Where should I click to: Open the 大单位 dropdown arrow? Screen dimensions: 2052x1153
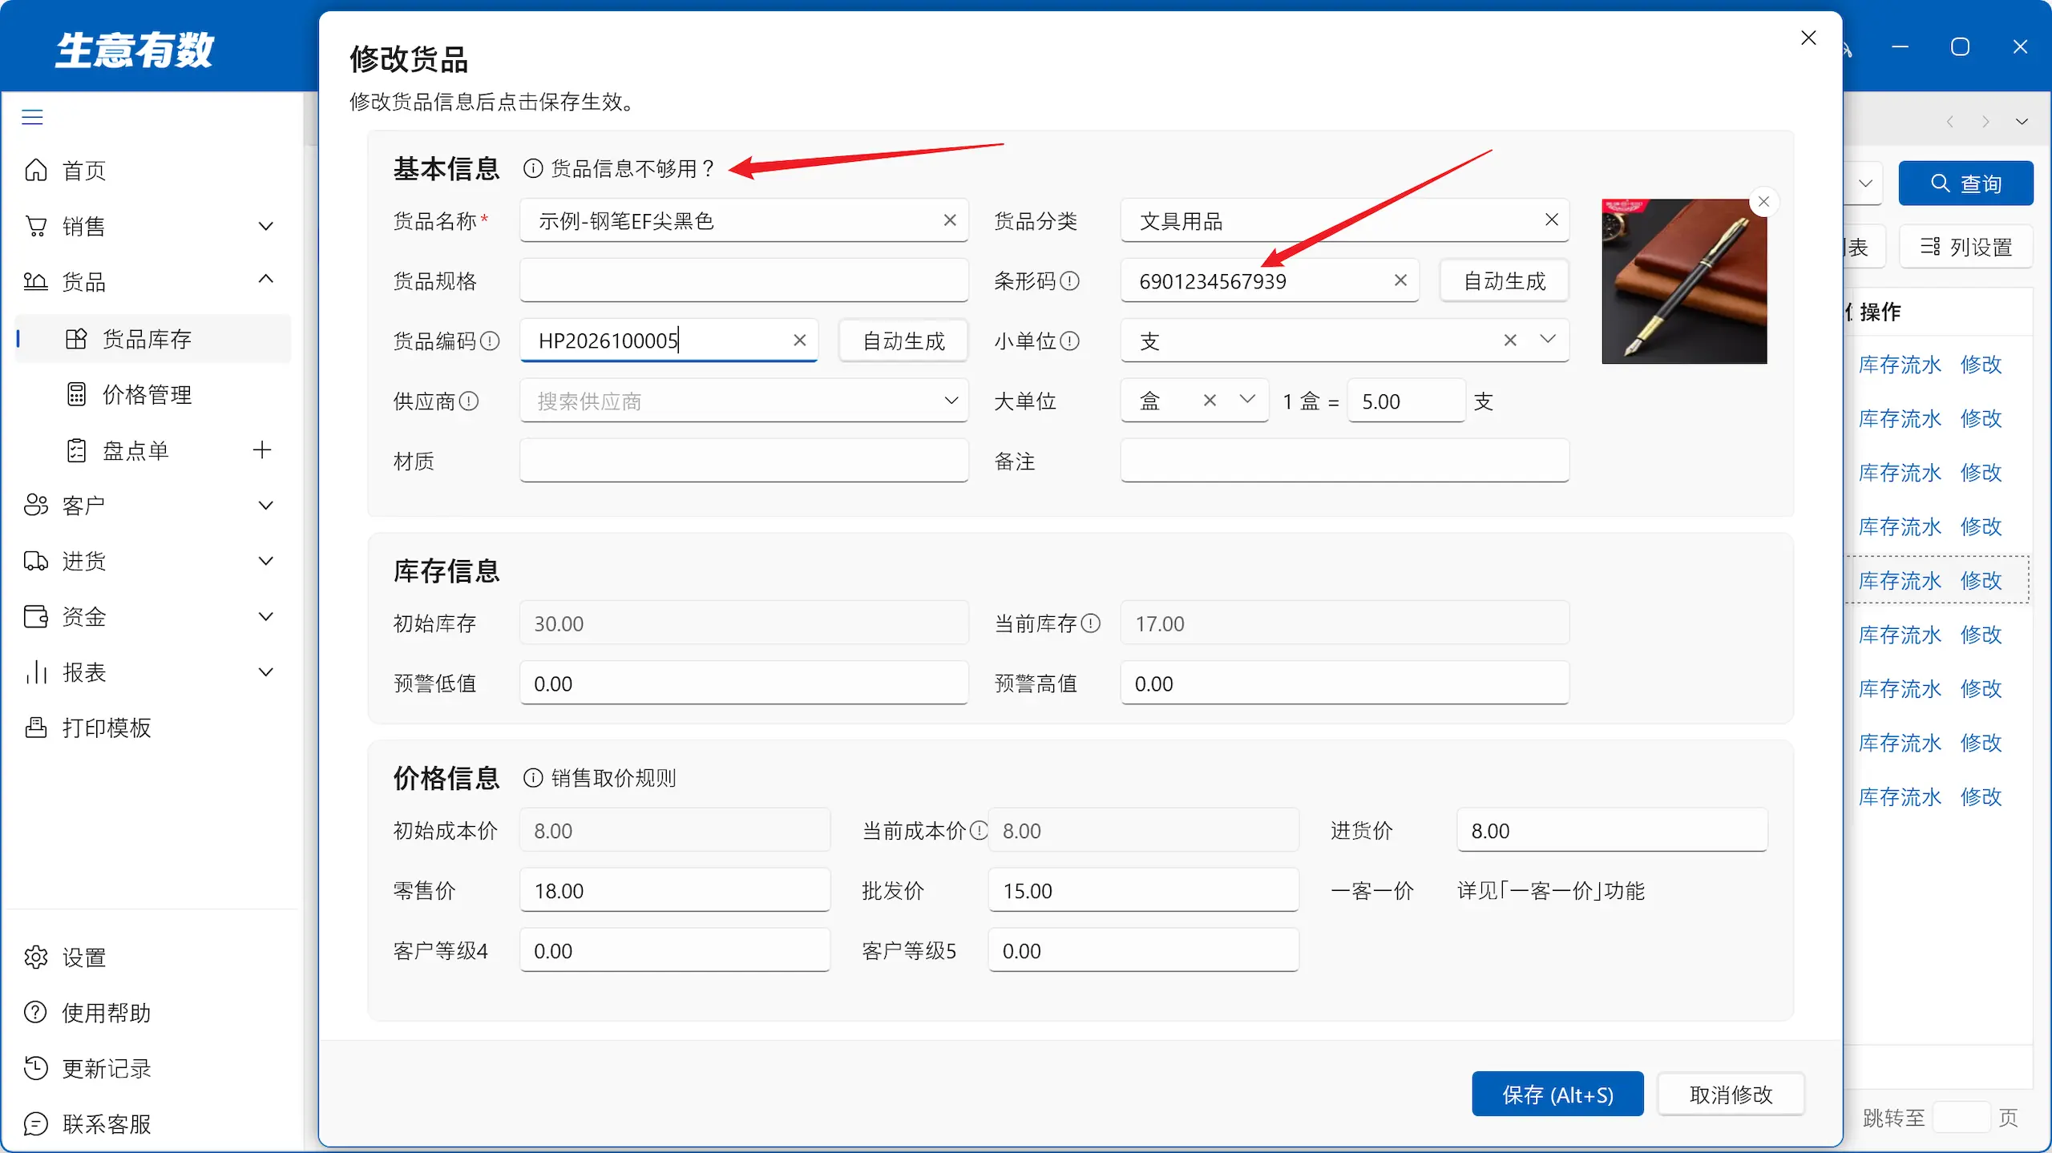pyautogui.click(x=1247, y=399)
